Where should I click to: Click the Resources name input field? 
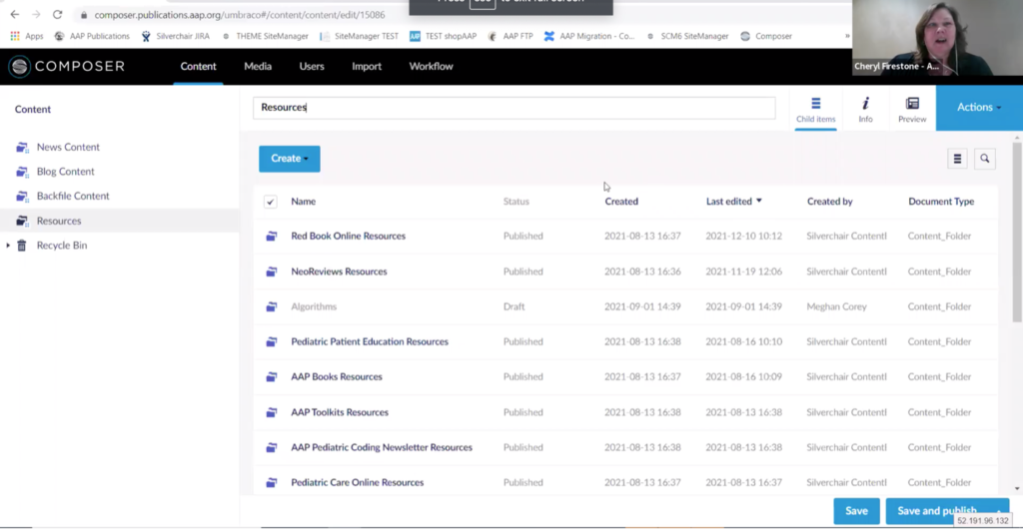[x=513, y=108]
